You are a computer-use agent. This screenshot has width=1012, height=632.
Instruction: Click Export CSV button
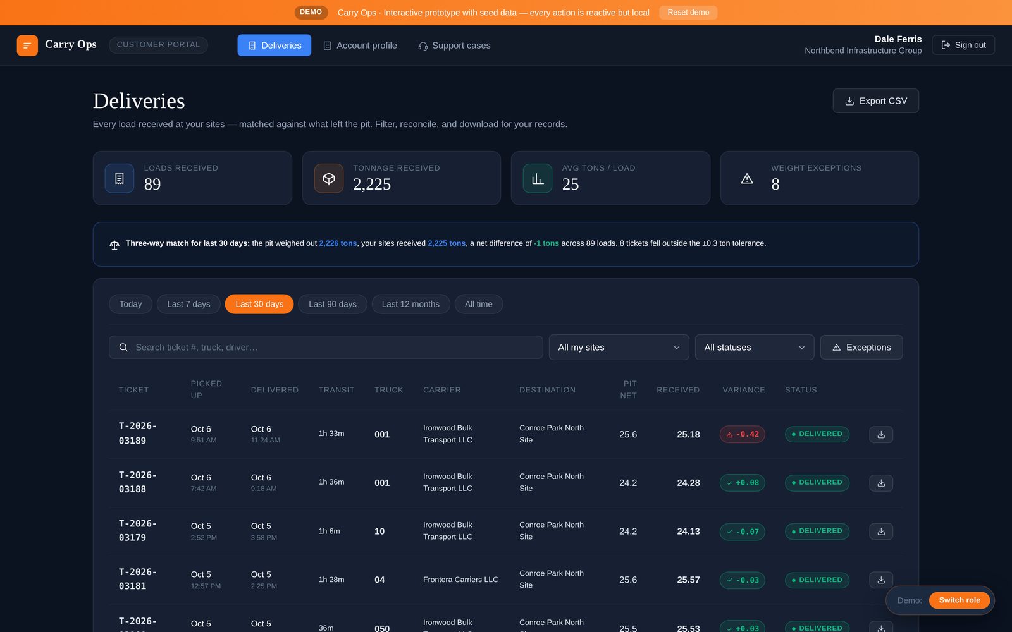pos(876,101)
